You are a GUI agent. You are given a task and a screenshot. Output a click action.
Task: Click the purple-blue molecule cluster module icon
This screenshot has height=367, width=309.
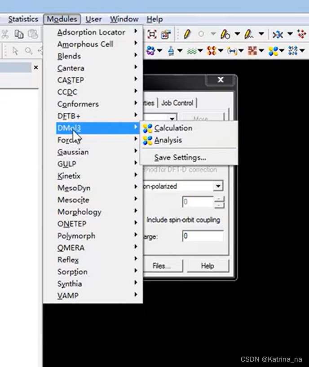pos(151,51)
